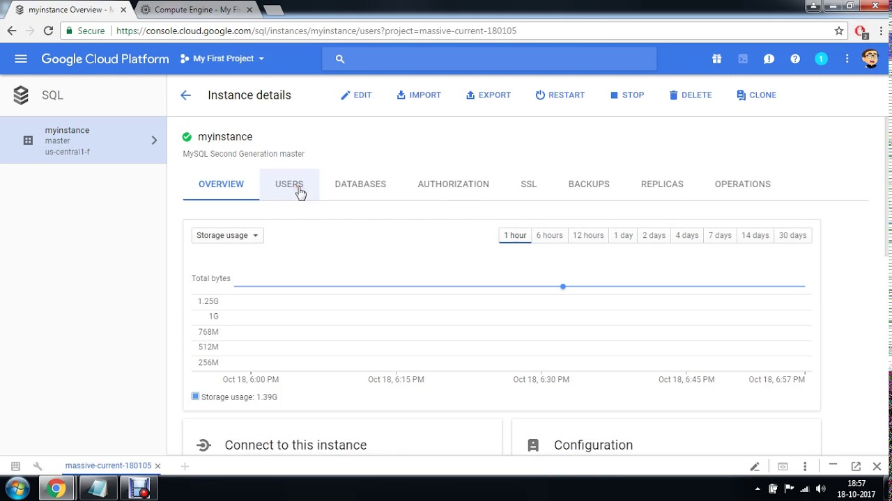Click the Cloud Shell wrench settings icon
The height and width of the screenshot is (501, 892).
[38, 466]
